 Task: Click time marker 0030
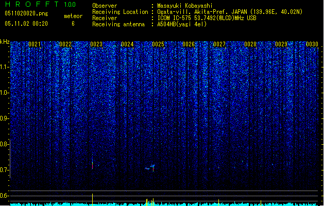(312, 44)
